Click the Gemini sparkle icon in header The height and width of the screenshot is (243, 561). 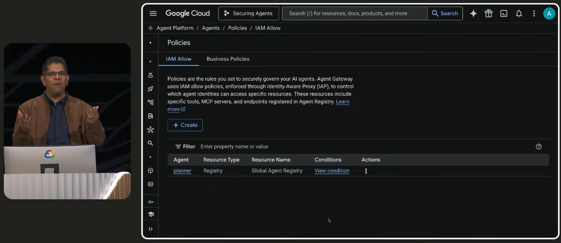[x=474, y=14]
